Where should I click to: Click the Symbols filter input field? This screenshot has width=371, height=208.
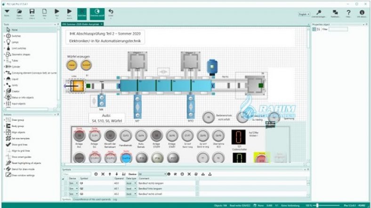click(x=76, y=174)
